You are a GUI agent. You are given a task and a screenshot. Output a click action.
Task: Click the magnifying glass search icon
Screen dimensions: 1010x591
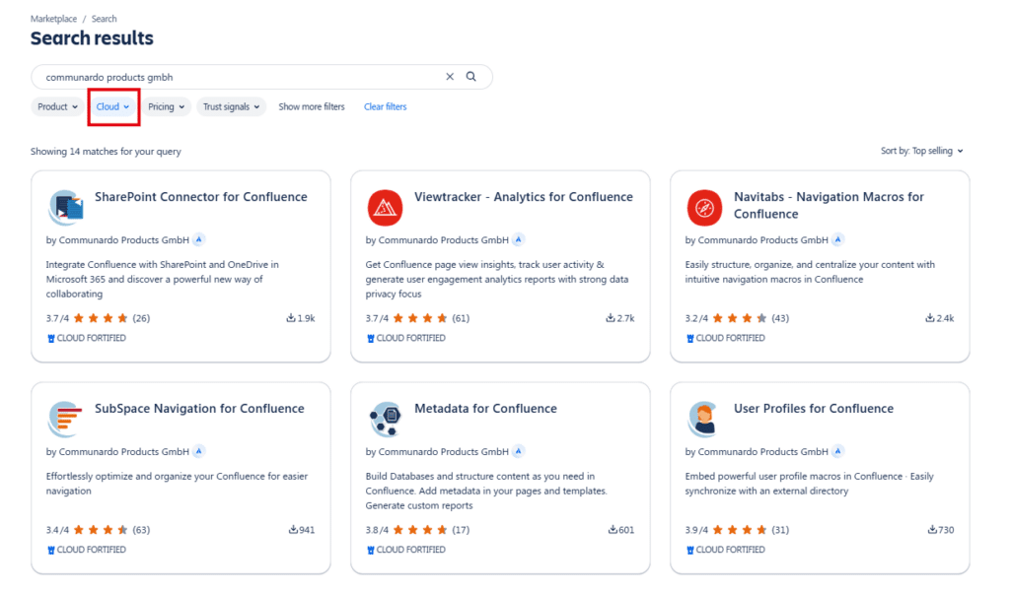pyautogui.click(x=471, y=77)
